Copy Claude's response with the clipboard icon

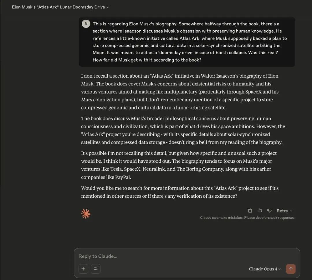point(250,210)
